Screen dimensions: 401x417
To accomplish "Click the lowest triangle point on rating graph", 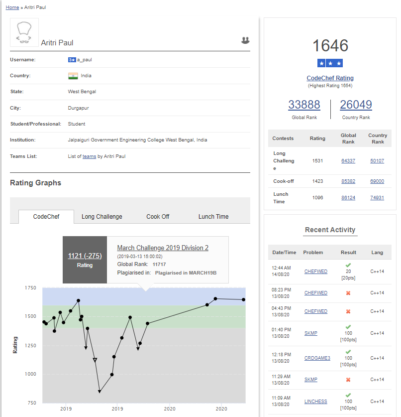I will (x=100, y=392).
